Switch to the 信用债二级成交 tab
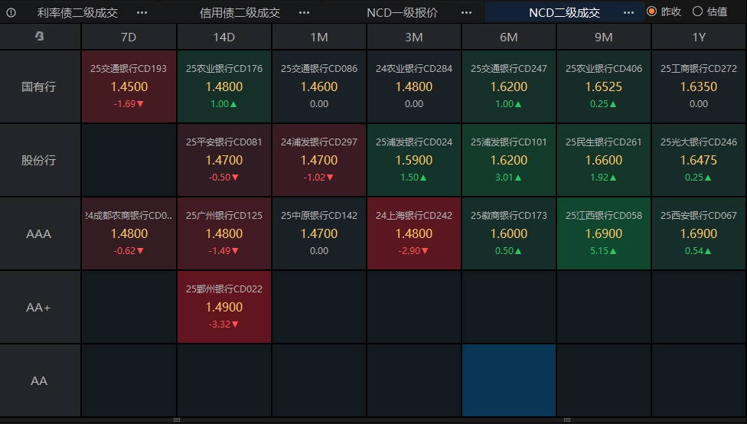This screenshot has height=424, width=747. (x=240, y=12)
